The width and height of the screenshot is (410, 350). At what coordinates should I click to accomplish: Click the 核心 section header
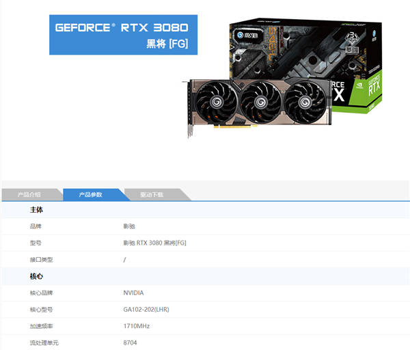(x=36, y=276)
